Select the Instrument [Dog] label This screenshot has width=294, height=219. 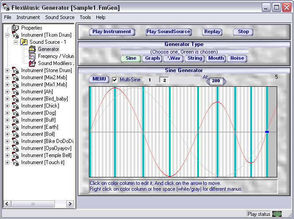coord(38,113)
